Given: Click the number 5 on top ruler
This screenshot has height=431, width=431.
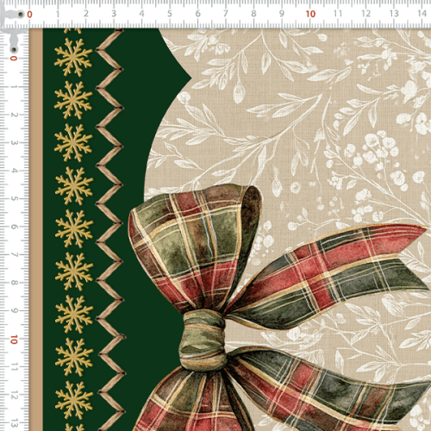Looking at the screenshot, I should [170, 14].
